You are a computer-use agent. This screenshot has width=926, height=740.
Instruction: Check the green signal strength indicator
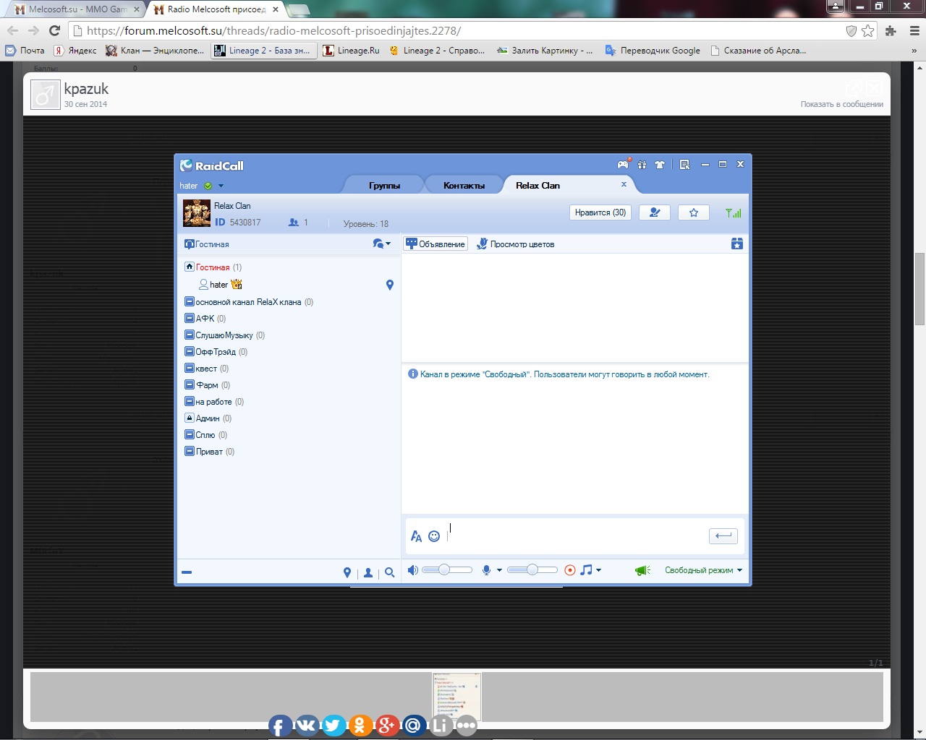734,212
